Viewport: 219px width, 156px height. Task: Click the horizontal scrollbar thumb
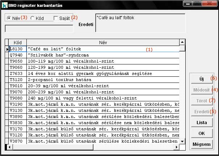[x=53, y=147]
